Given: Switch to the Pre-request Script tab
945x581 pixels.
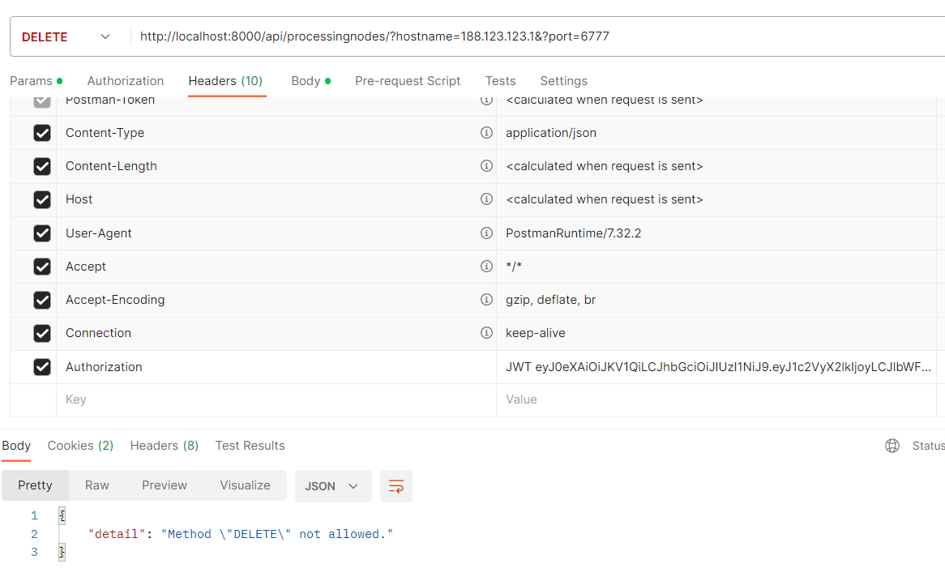Looking at the screenshot, I should [408, 81].
